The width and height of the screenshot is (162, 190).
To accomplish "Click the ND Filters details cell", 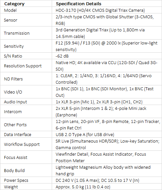I will (x=107, y=79).
